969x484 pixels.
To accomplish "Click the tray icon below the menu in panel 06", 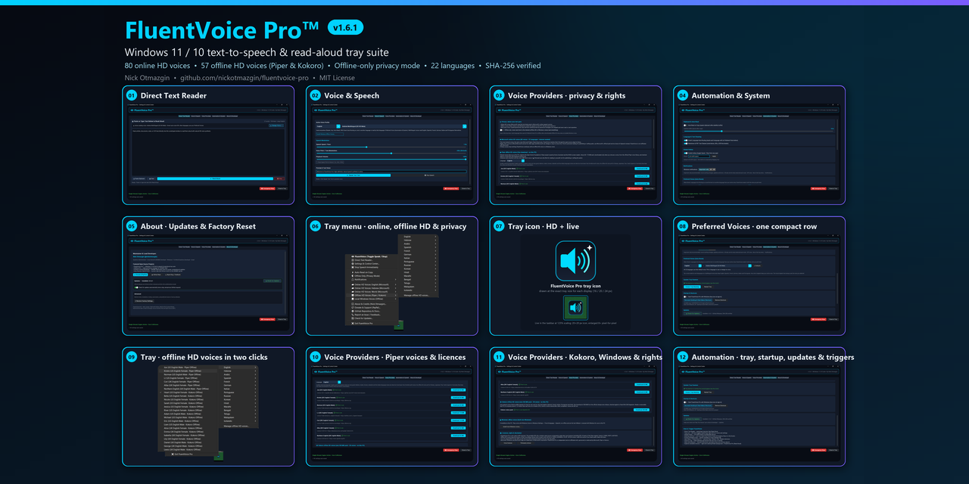I will pos(399,325).
